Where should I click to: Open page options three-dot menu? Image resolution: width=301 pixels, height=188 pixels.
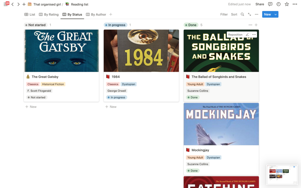click(295, 4)
